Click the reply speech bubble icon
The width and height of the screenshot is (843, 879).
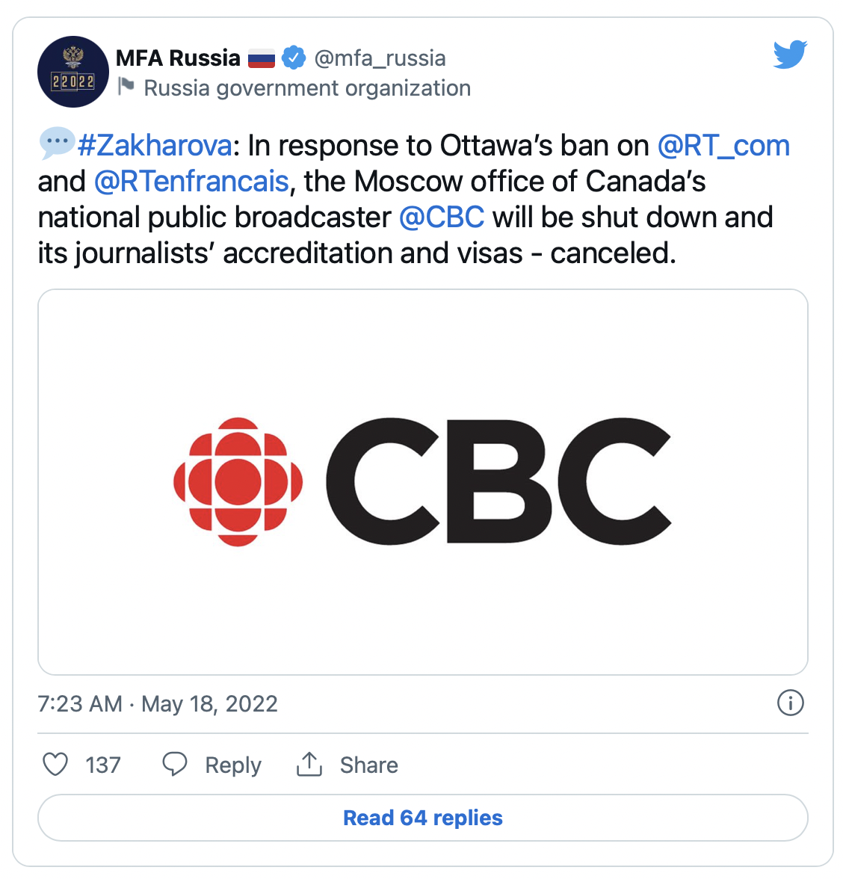(x=175, y=764)
